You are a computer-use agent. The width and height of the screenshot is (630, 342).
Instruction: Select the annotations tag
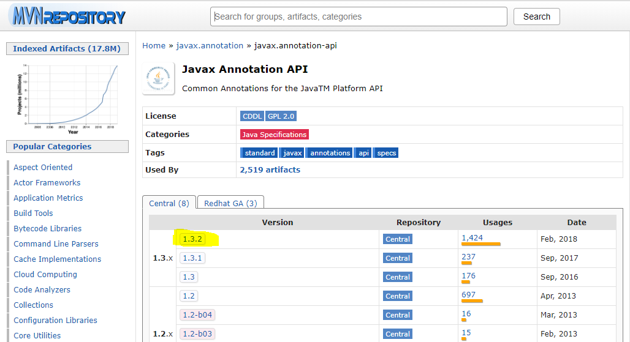coord(329,153)
